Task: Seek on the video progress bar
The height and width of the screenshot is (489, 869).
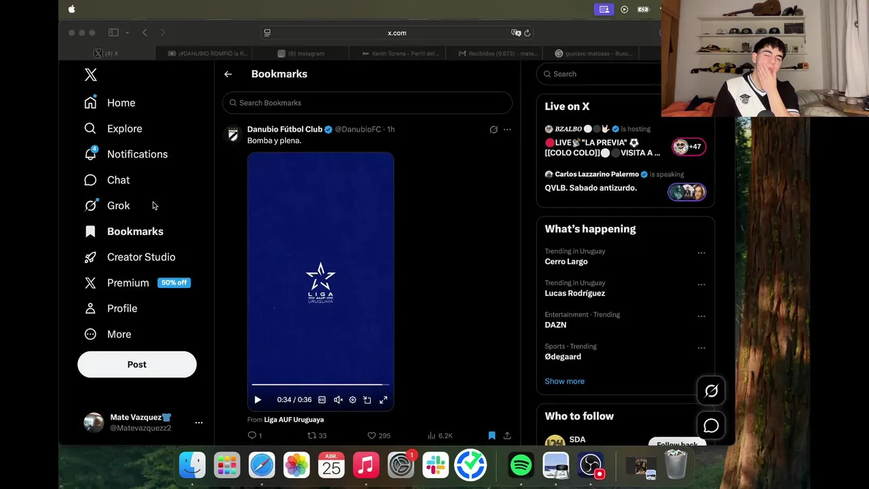Action: [320, 385]
